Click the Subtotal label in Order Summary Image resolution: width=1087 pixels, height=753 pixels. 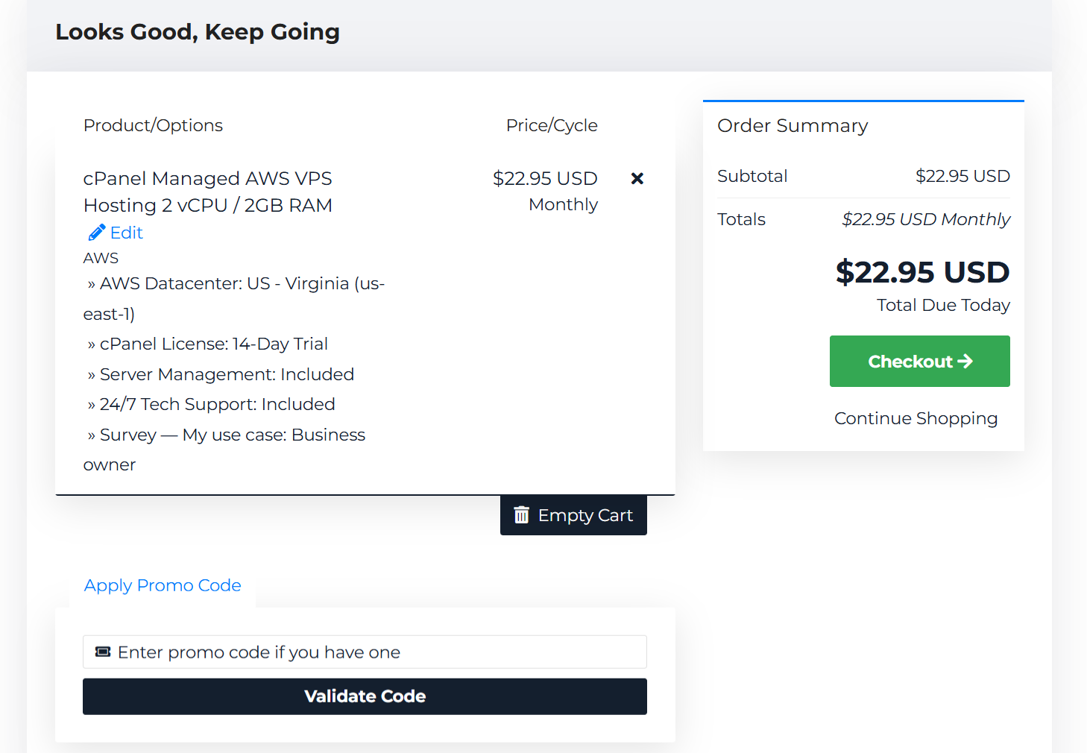pos(752,176)
